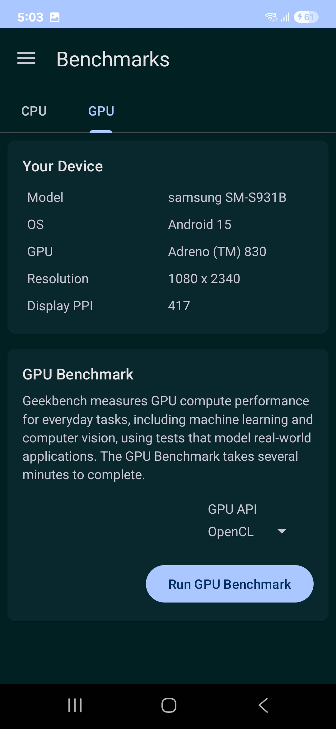Tap the battery charging indicator
This screenshot has height=729, width=336.
click(x=306, y=17)
